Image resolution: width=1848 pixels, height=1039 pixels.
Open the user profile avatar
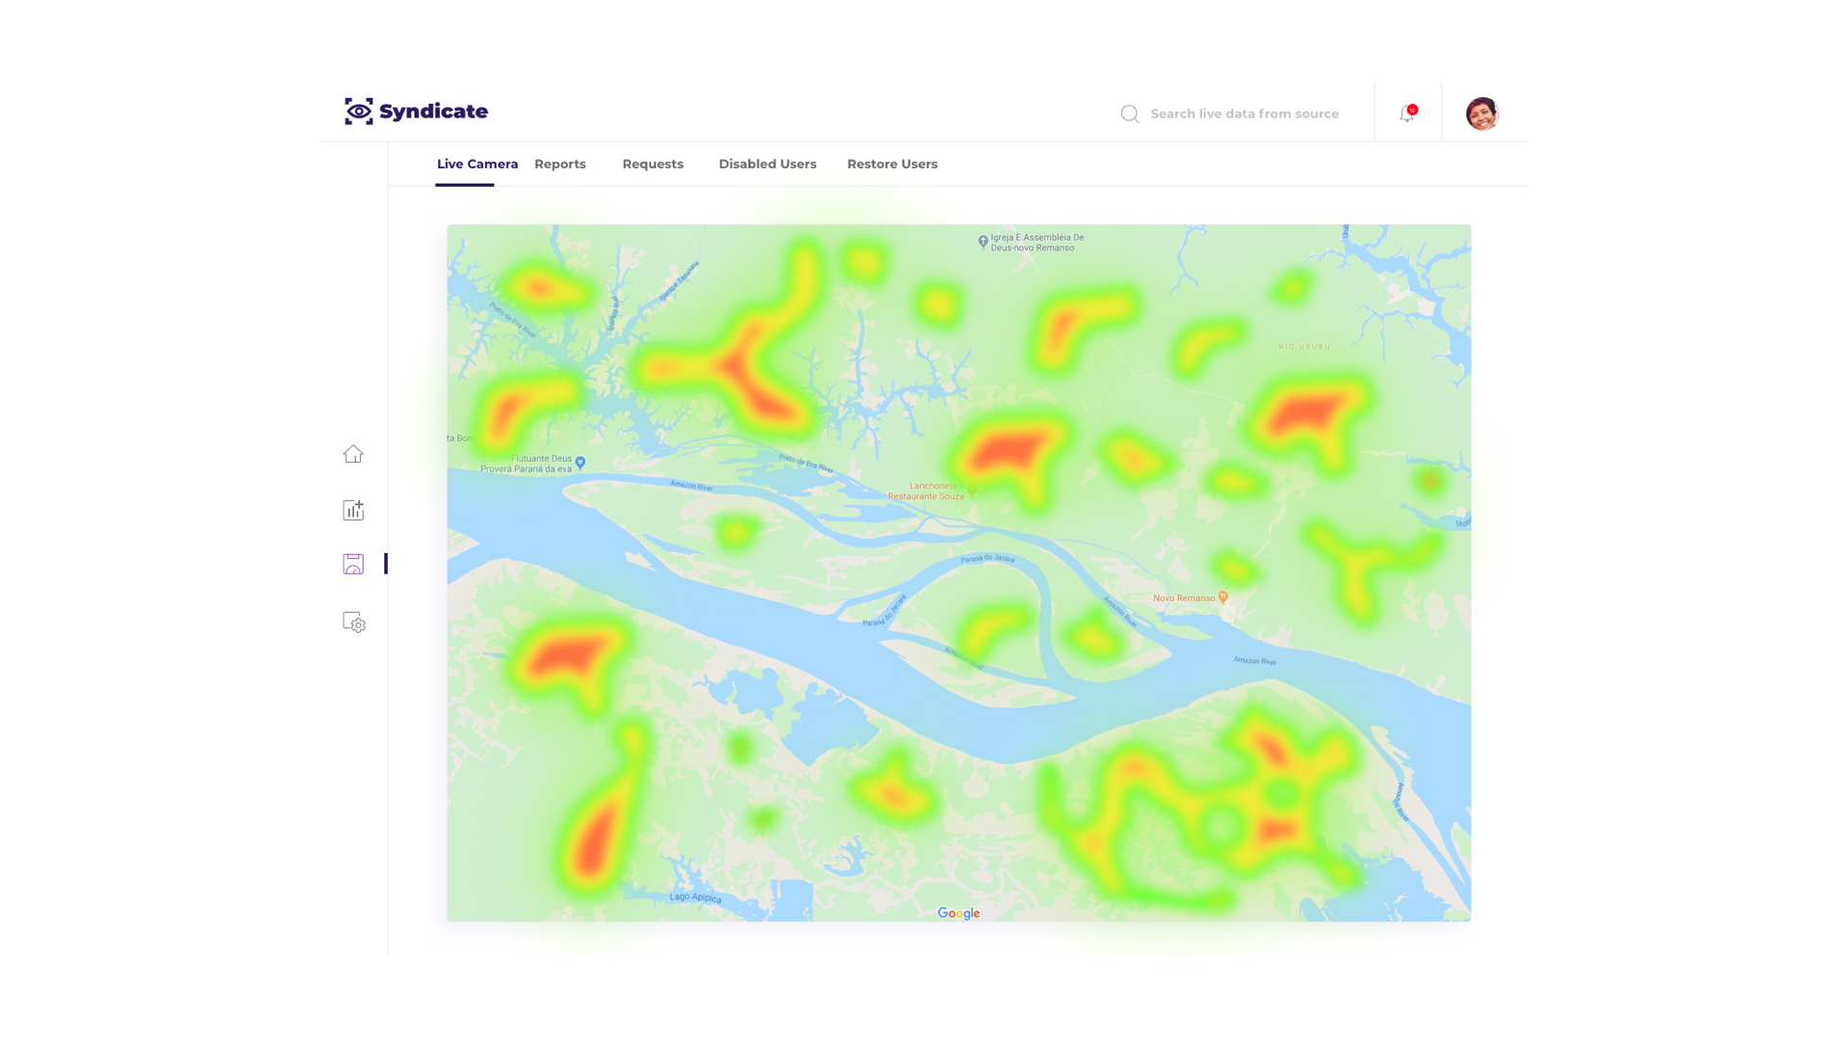point(1482,114)
